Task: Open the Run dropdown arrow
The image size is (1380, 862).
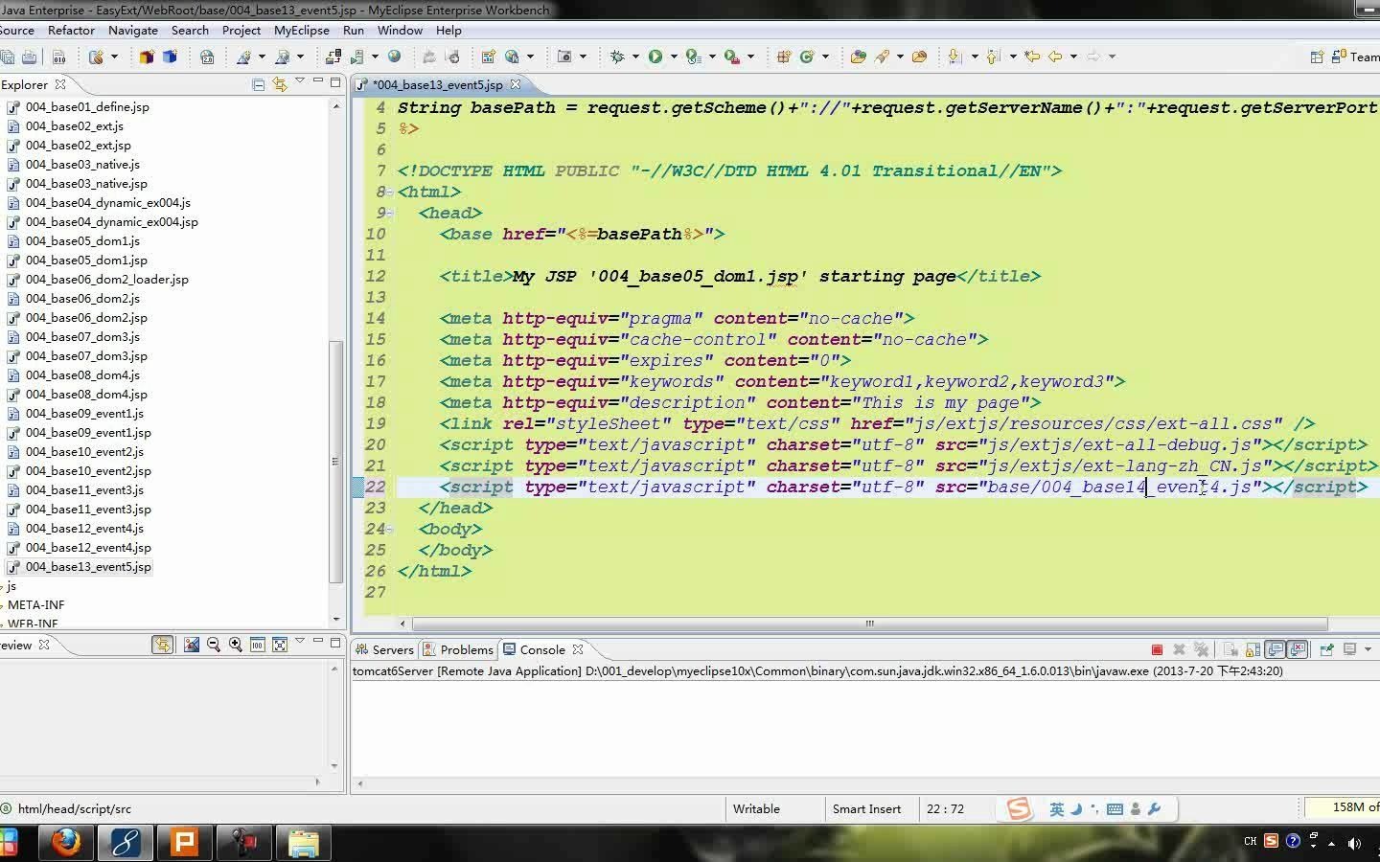Action: (x=674, y=57)
